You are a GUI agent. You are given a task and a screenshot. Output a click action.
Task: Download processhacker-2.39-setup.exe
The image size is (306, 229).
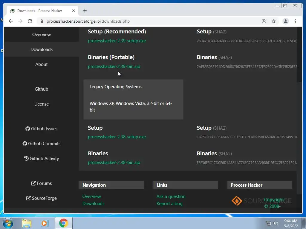click(x=117, y=41)
